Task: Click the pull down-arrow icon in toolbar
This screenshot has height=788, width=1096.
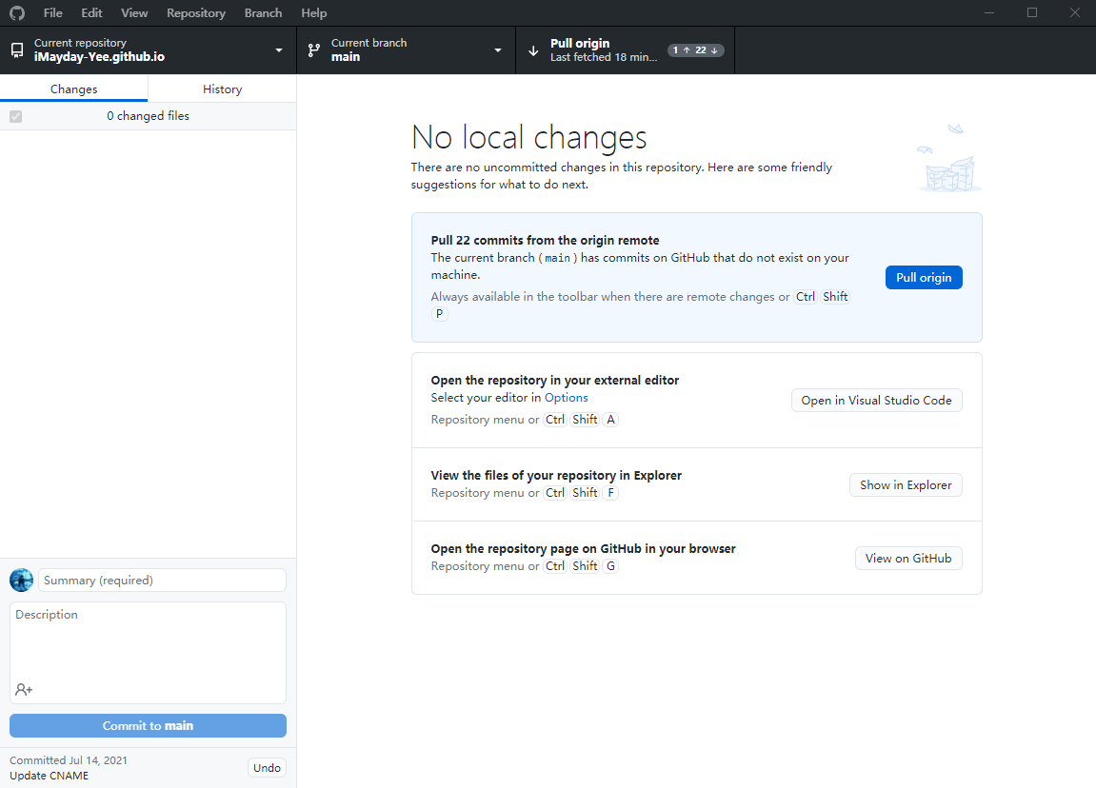Action: (x=533, y=50)
